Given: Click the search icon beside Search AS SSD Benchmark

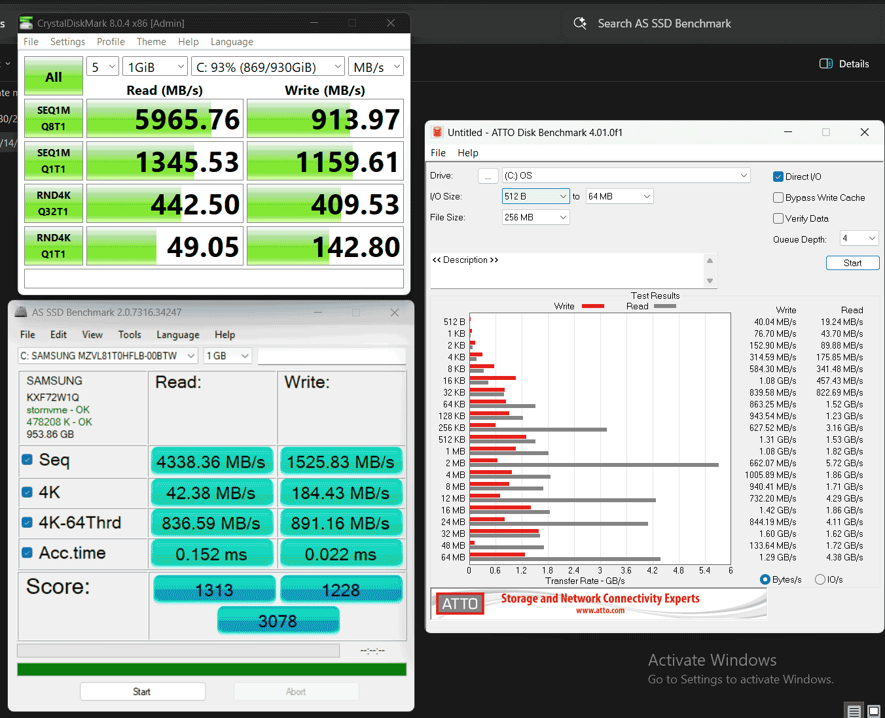Looking at the screenshot, I should 580,24.
